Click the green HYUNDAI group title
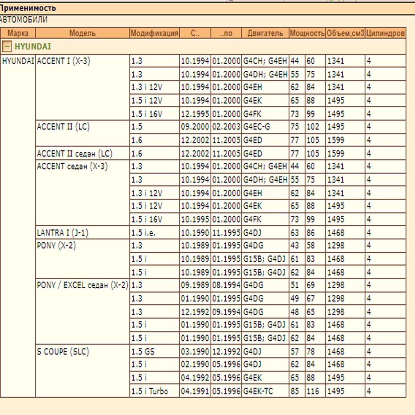Viewport: 415px width, 415px height. click(33, 47)
